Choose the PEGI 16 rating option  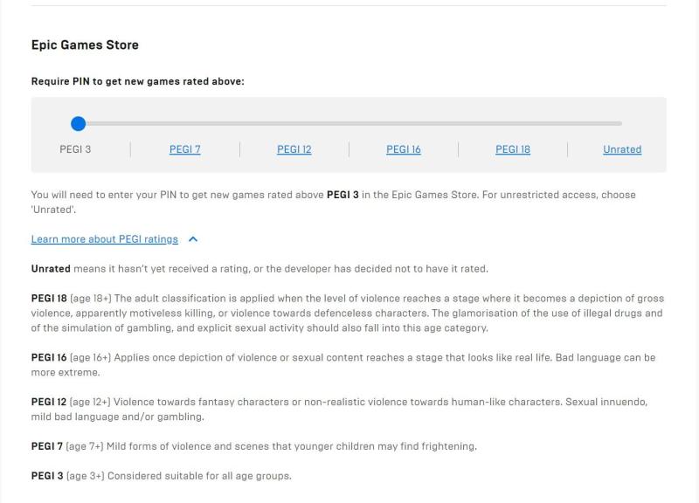(404, 149)
